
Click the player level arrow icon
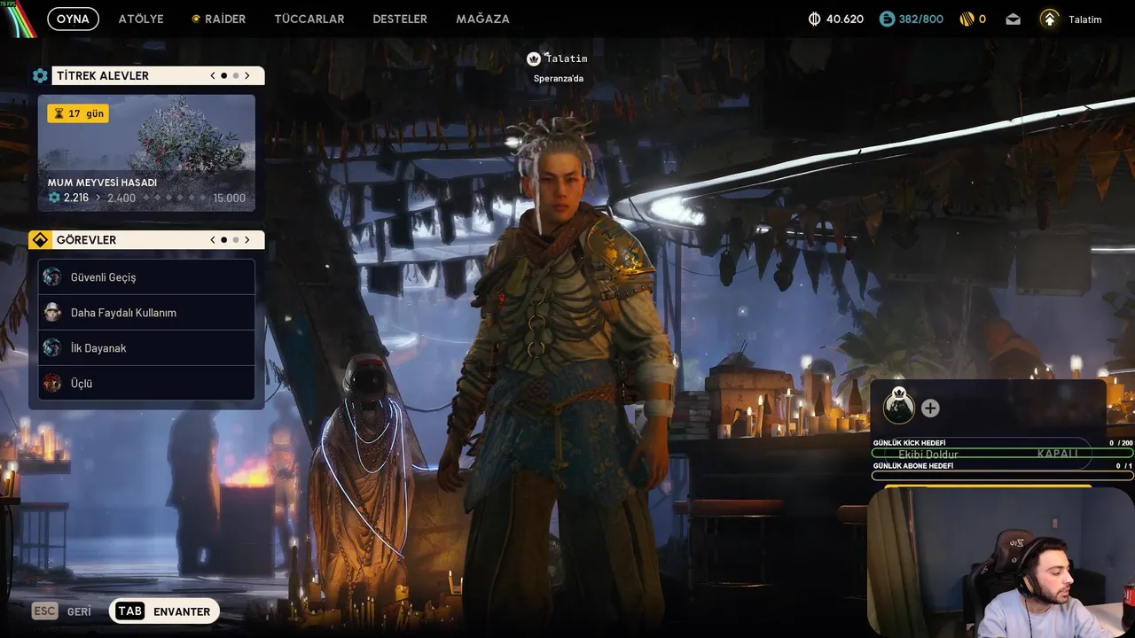[1050, 19]
